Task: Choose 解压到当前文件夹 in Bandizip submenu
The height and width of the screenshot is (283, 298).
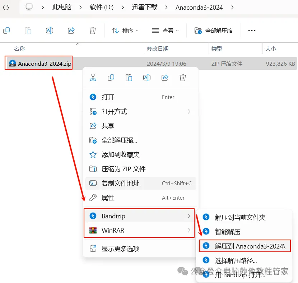Action: 245,217
